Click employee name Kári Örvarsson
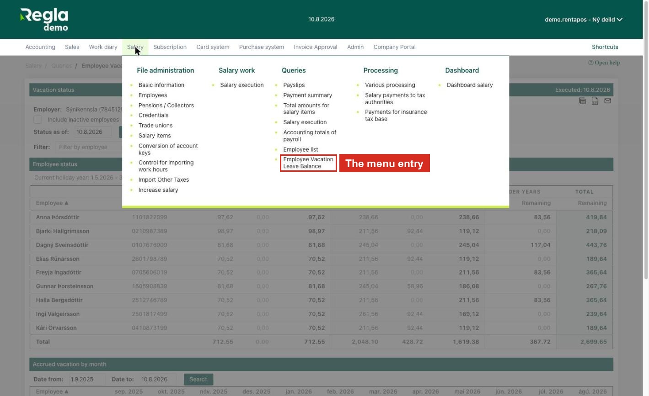This screenshot has height=396, width=649. tap(56, 328)
